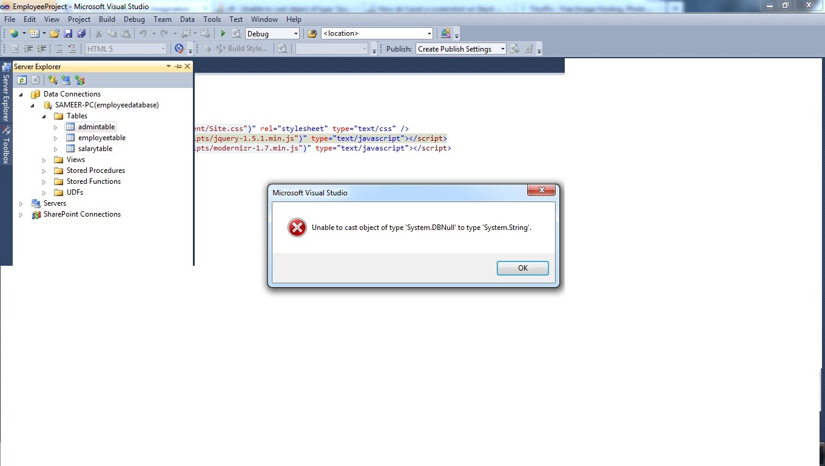The image size is (825, 466).
Task: Select the SAMEER-PC(employeedatabase) connection
Action: click(x=107, y=105)
